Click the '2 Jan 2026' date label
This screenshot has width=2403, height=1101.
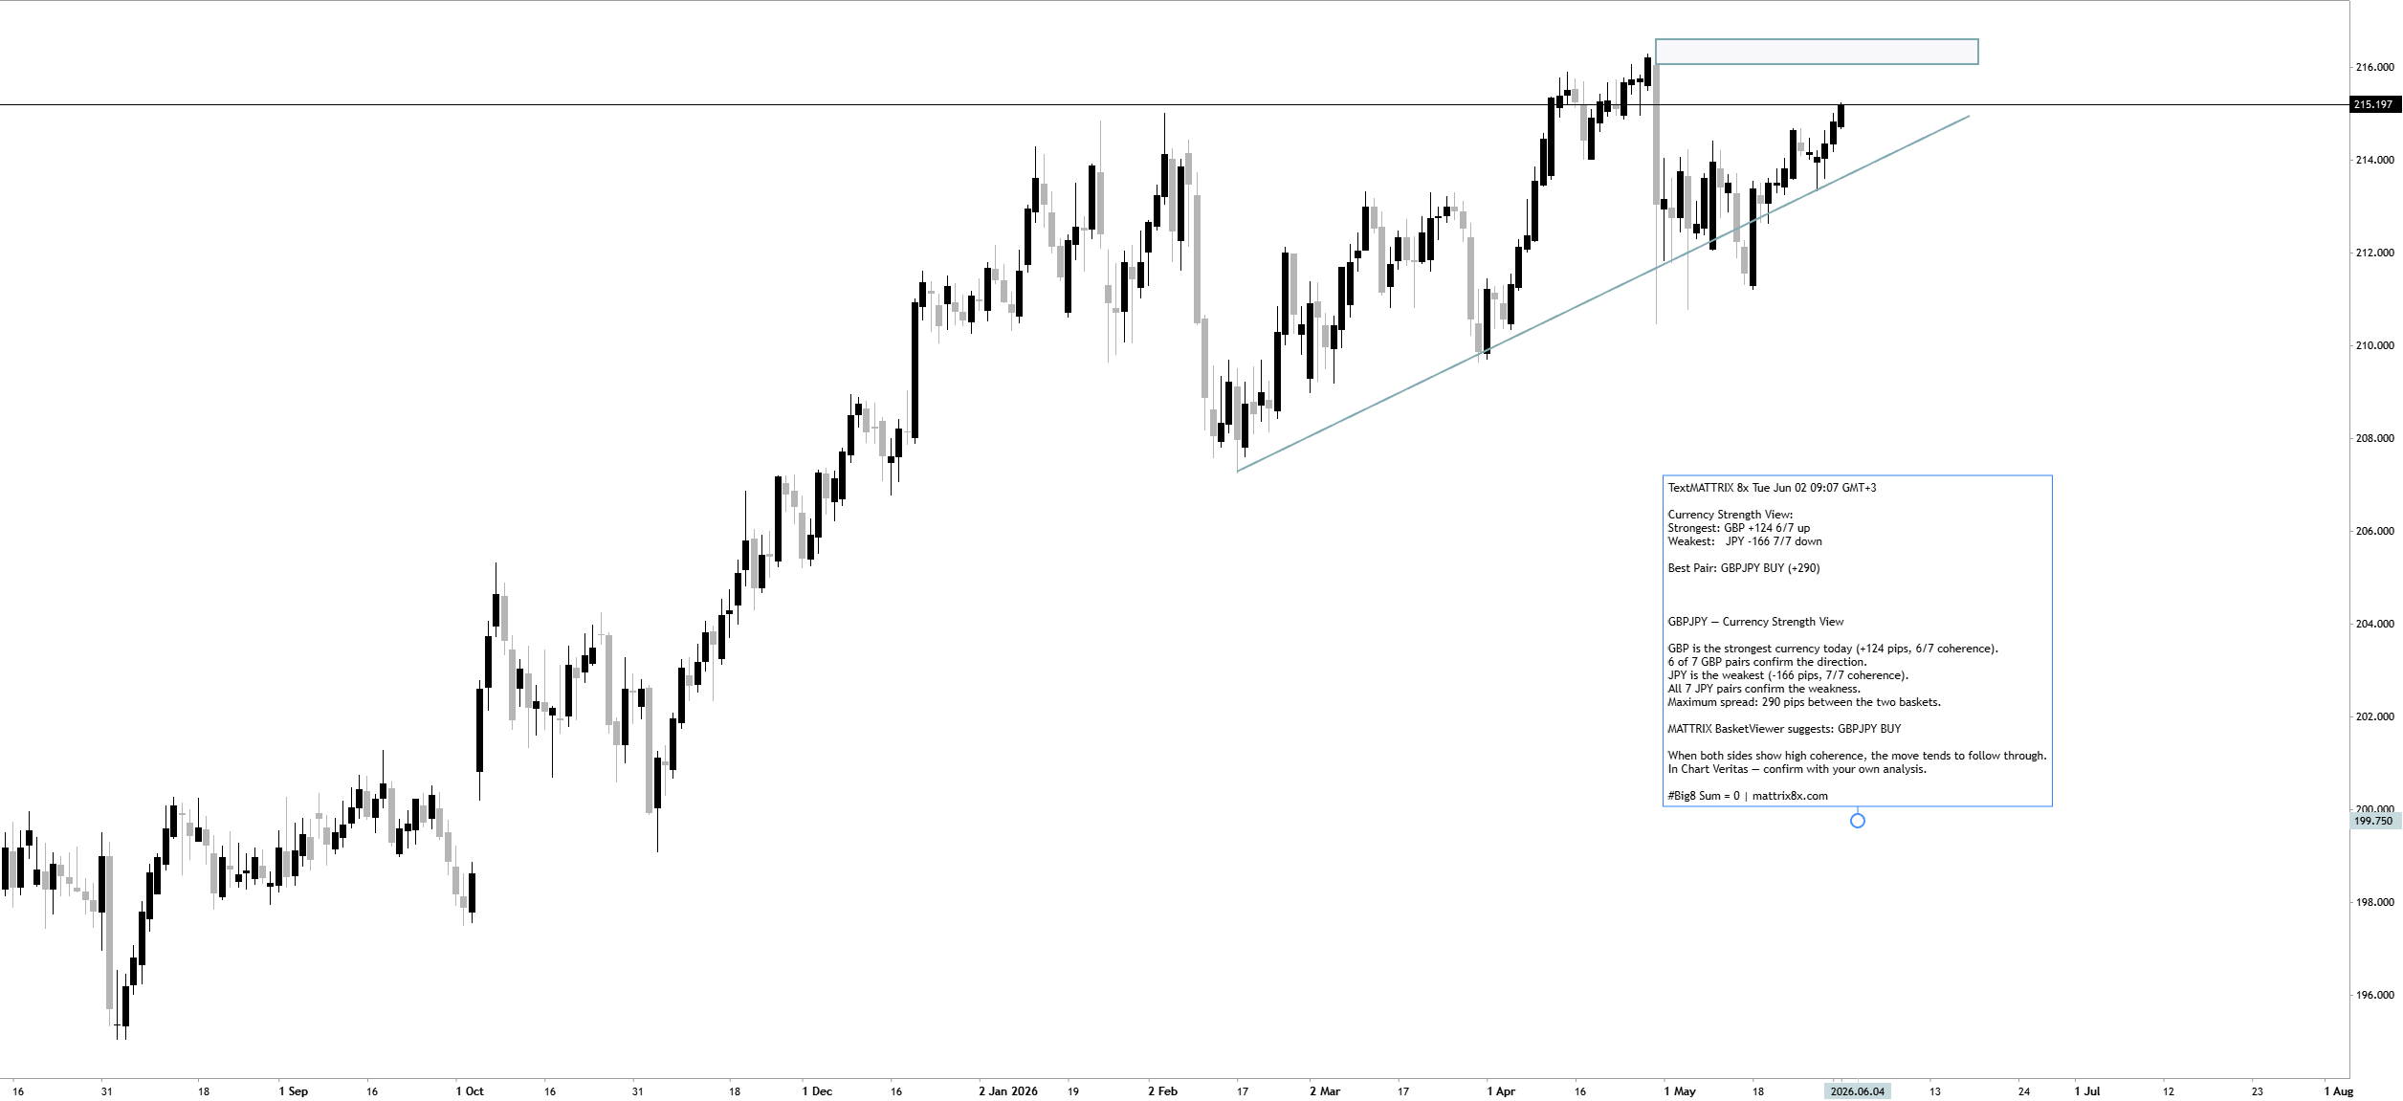(1007, 1091)
